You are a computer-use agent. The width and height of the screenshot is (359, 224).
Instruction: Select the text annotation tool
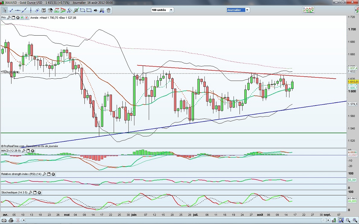tap(44, 10)
